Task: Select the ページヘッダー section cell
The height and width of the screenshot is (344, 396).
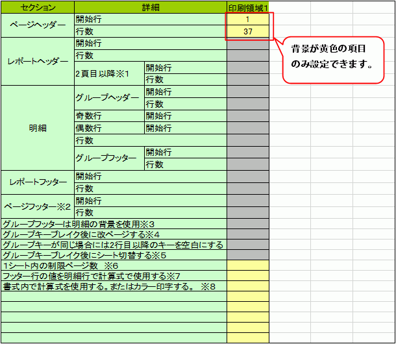Action: [38, 25]
